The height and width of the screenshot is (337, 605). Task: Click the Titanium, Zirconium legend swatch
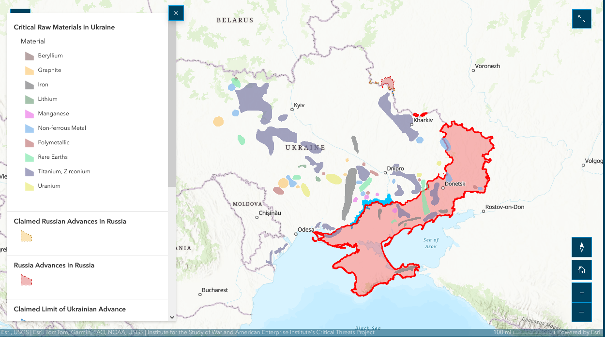tap(29, 172)
